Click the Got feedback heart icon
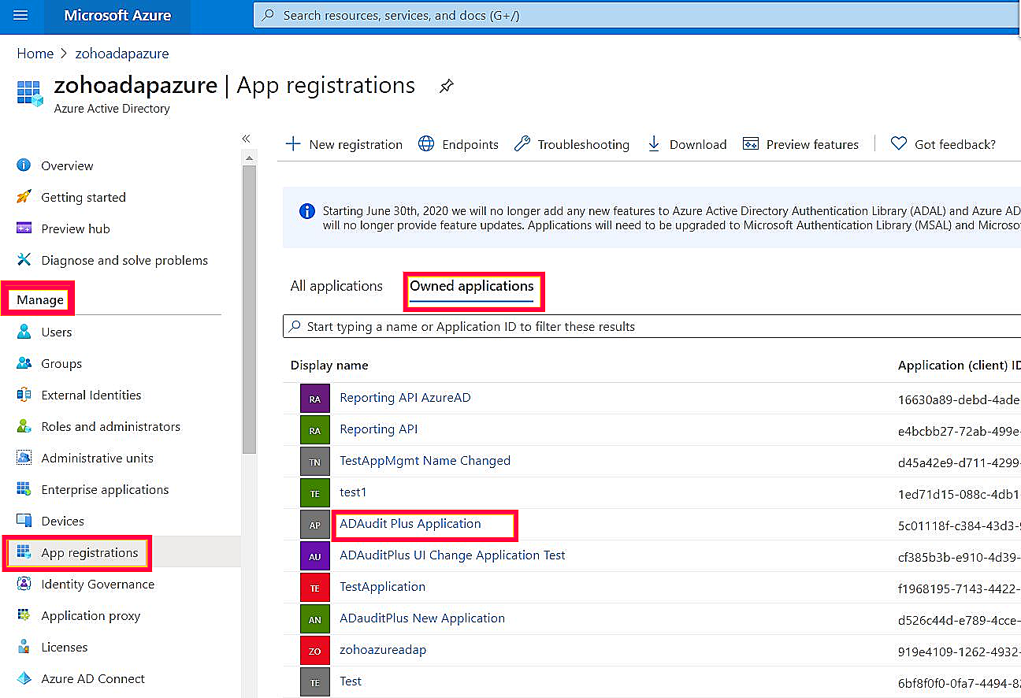The height and width of the screenshot is (698, 1021). 898,144
